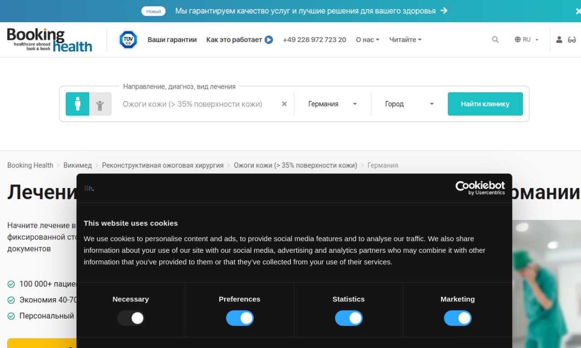Click the TÜV SÜD certification badge
The image size is (581, 348).
[x=128, y=40]
